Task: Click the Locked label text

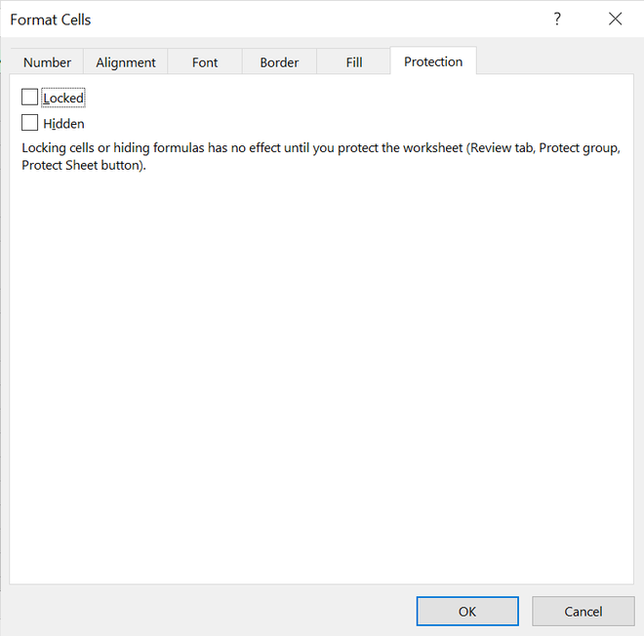Action: [x=63, y=99]
